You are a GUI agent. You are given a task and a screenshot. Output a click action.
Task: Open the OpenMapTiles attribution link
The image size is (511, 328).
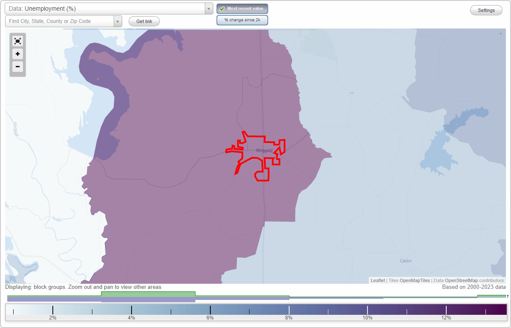415,280
